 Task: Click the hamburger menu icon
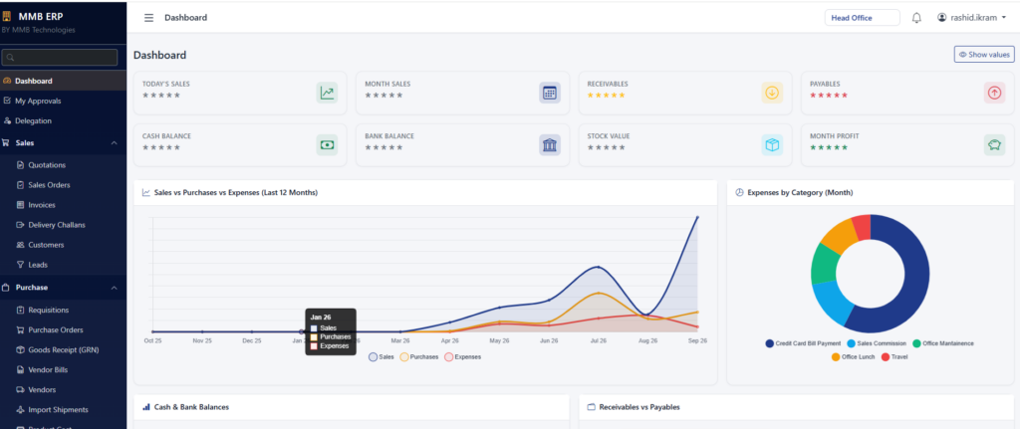coord(149,18)
